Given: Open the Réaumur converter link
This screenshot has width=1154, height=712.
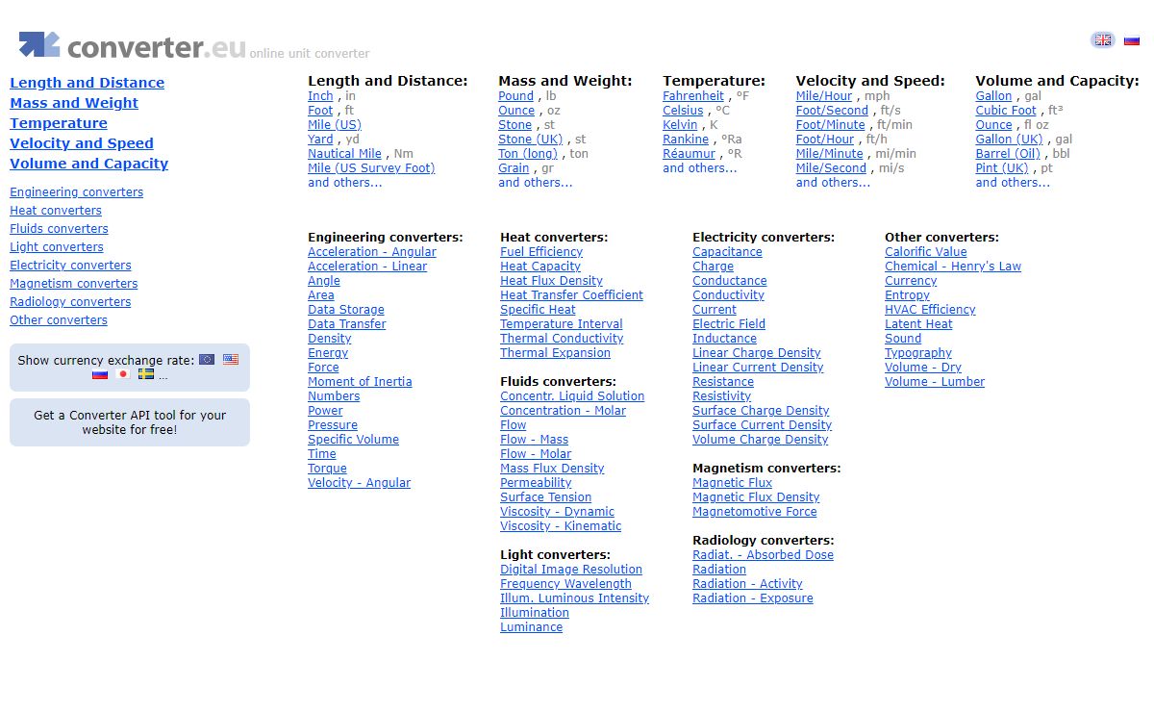Looking at the screenshot, I should [689, 154].
